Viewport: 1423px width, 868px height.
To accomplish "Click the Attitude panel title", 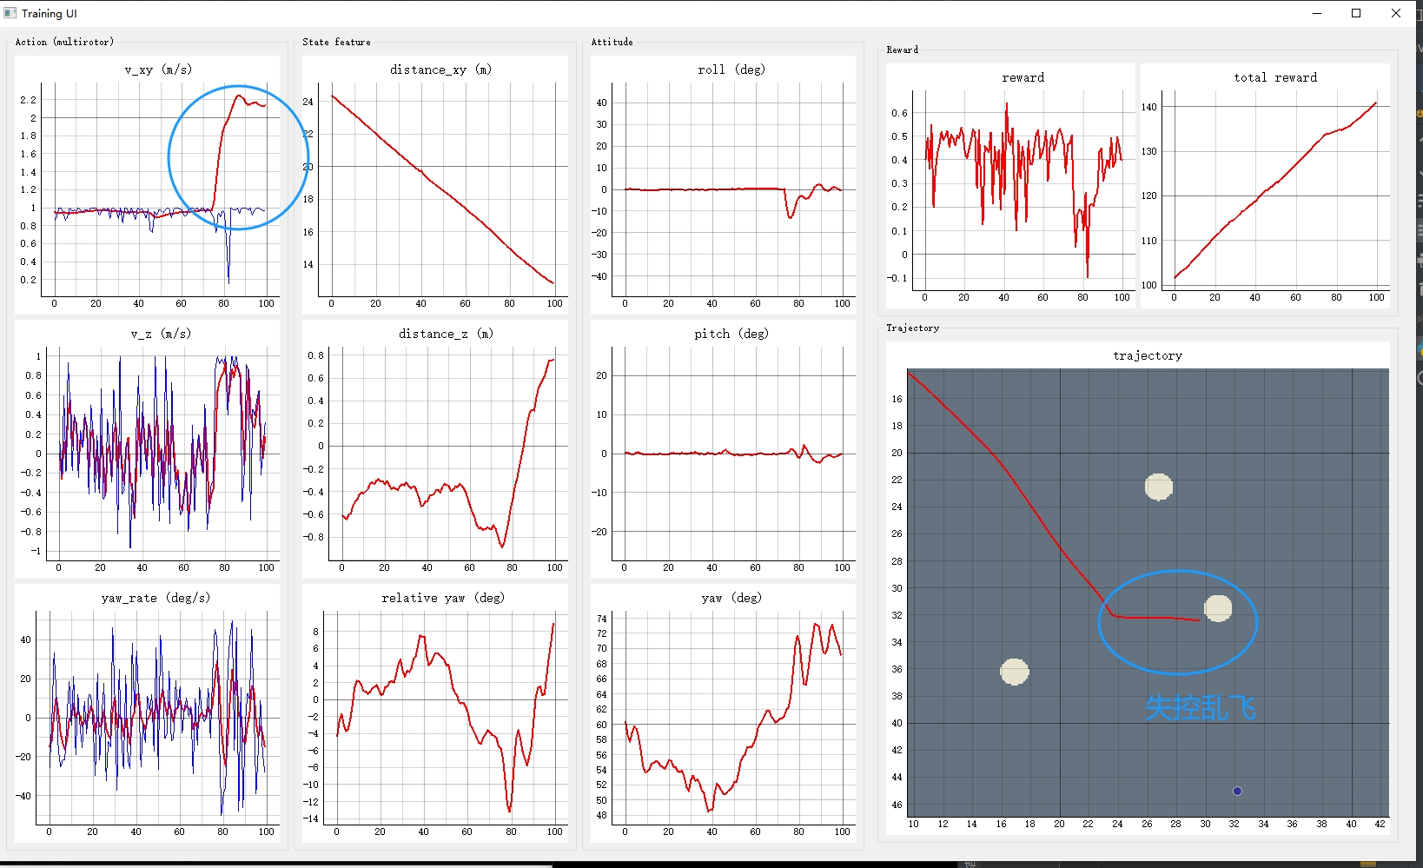I will [612, 42].
